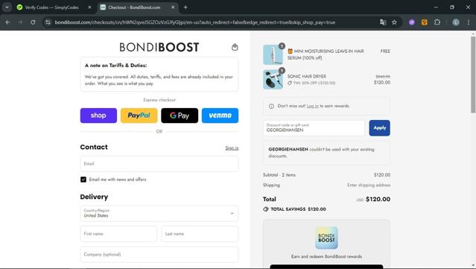Apply the discount code
Image resolution: width=476 pixels, height=269 pixels.
tap(379, 128)
